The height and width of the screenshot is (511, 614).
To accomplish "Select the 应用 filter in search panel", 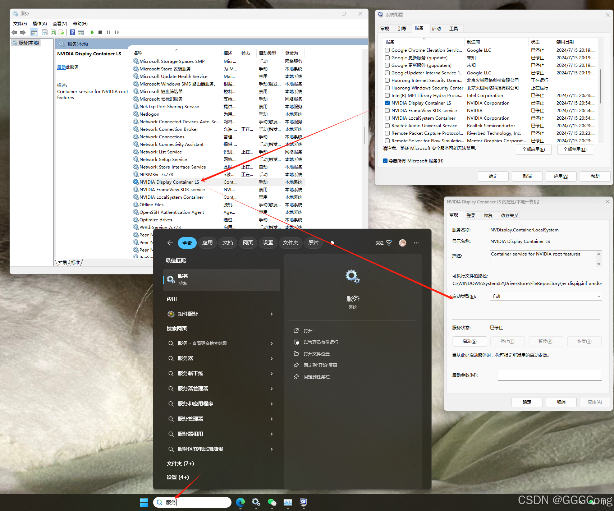I will (207, 243).
